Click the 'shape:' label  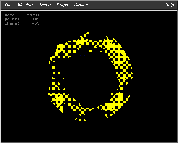(x=12, y=23)
